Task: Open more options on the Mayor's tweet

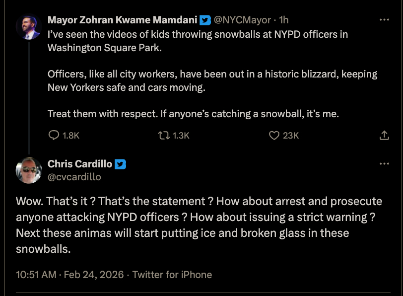Action: click(x=384, y=20)
